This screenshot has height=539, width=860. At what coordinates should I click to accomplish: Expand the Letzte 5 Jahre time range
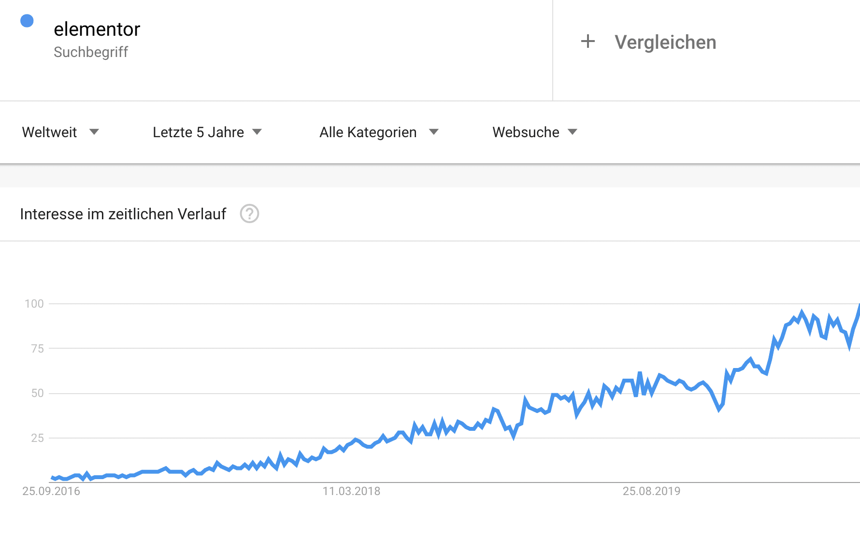198,132
